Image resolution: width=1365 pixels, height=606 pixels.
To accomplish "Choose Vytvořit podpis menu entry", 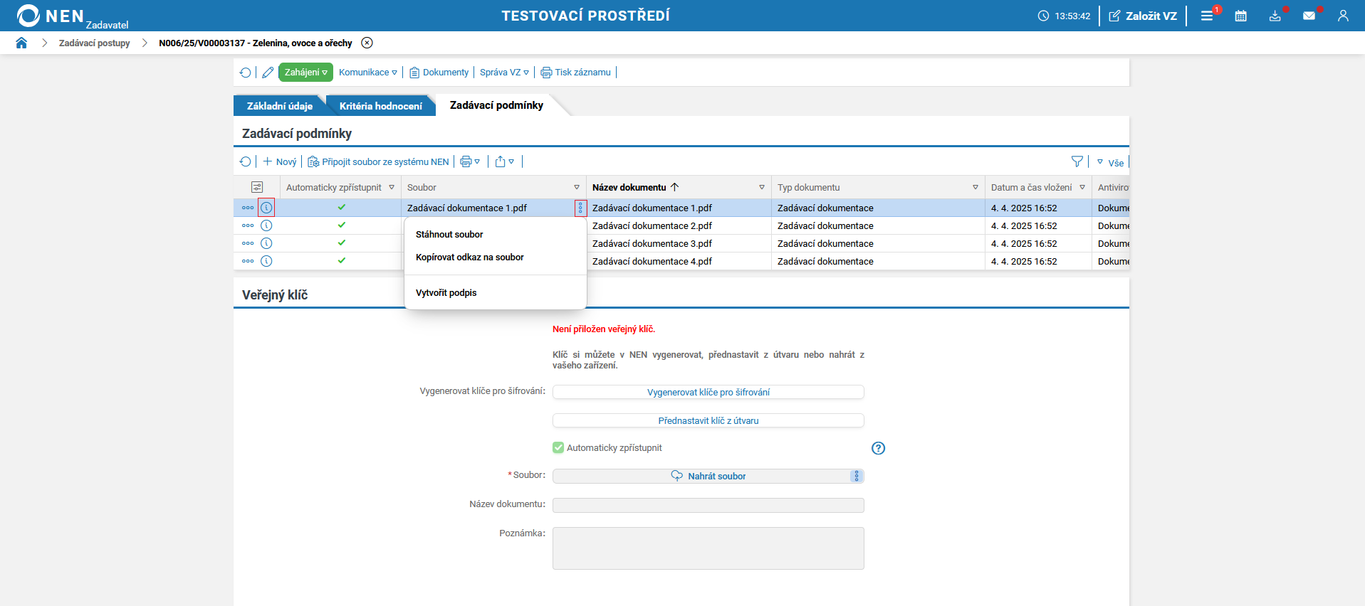I will tap(446, 293).
